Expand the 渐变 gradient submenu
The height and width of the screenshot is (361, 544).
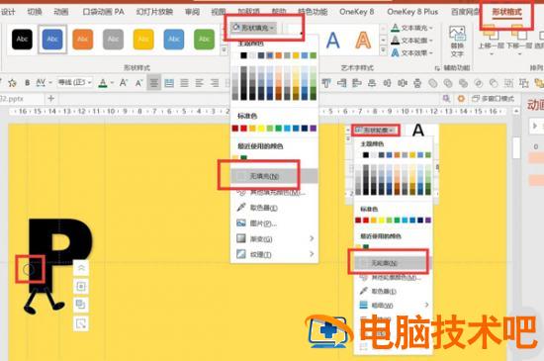click(x=274, y=239)
